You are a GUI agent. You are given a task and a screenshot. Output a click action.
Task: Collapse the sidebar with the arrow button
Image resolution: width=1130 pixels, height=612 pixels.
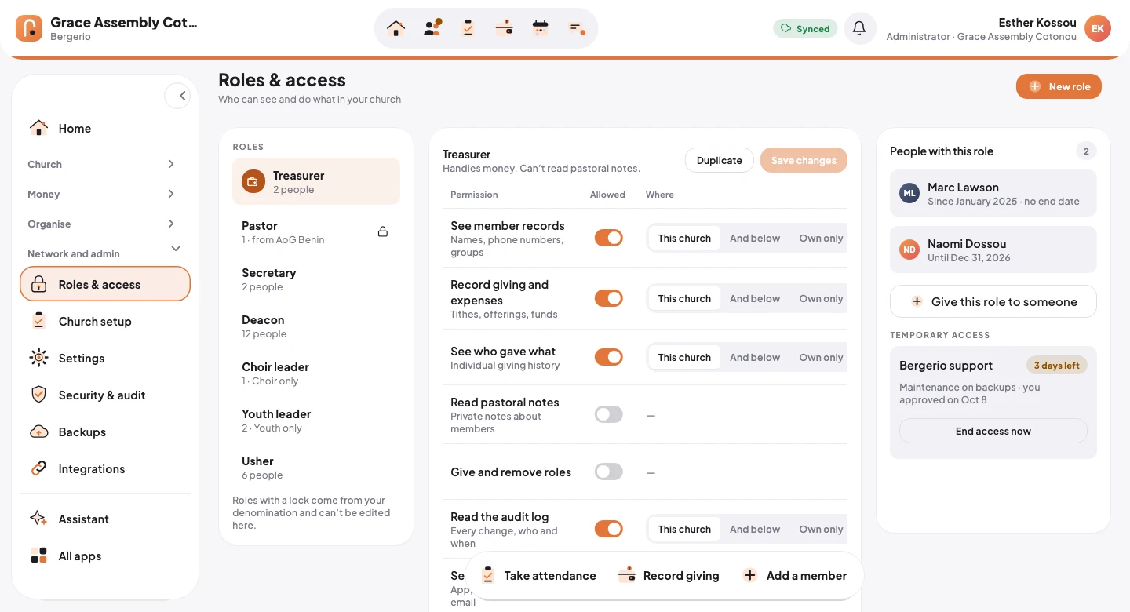click(x=177, y=96)
